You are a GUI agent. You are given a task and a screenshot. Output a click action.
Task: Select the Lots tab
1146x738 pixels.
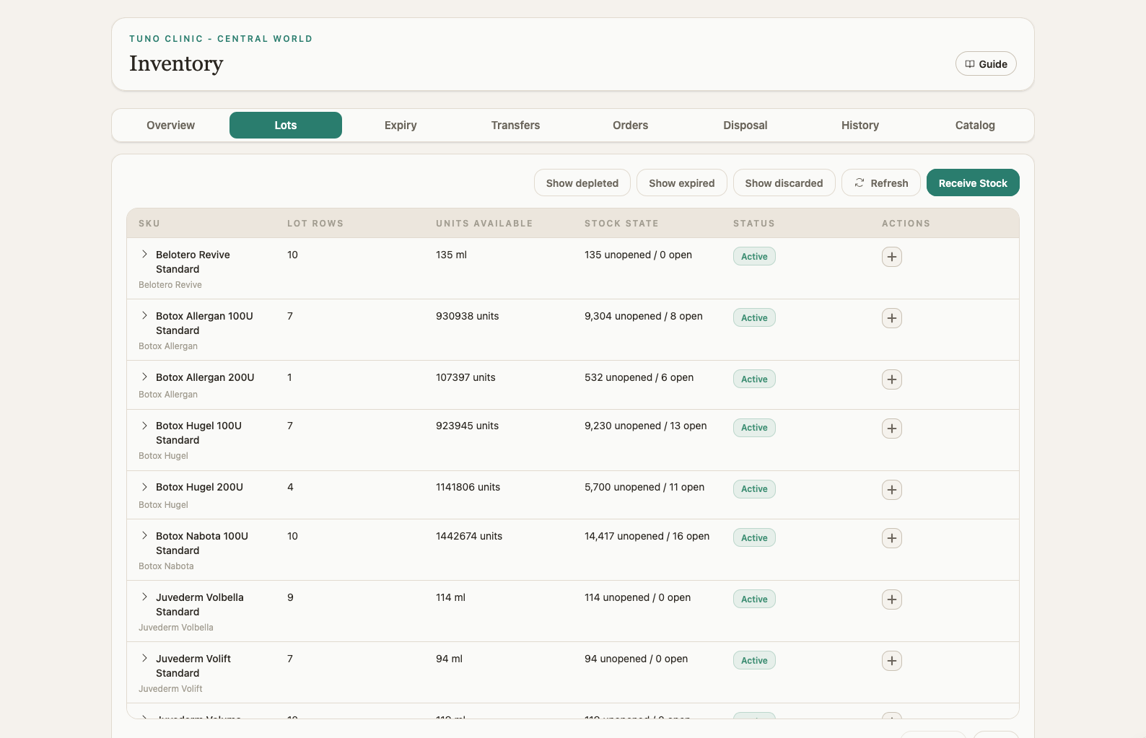pos(286,125)
